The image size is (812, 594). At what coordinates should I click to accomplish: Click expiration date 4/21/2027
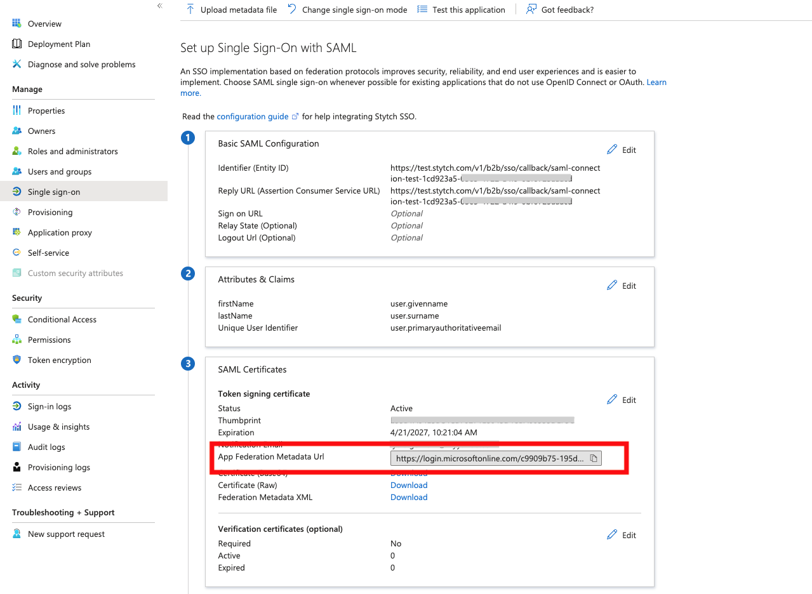point(434,433)
